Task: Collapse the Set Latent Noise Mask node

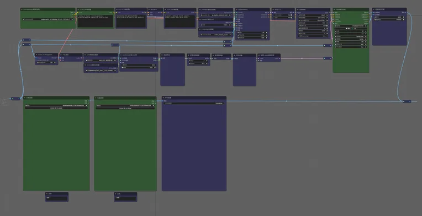Action: [260, 55]
